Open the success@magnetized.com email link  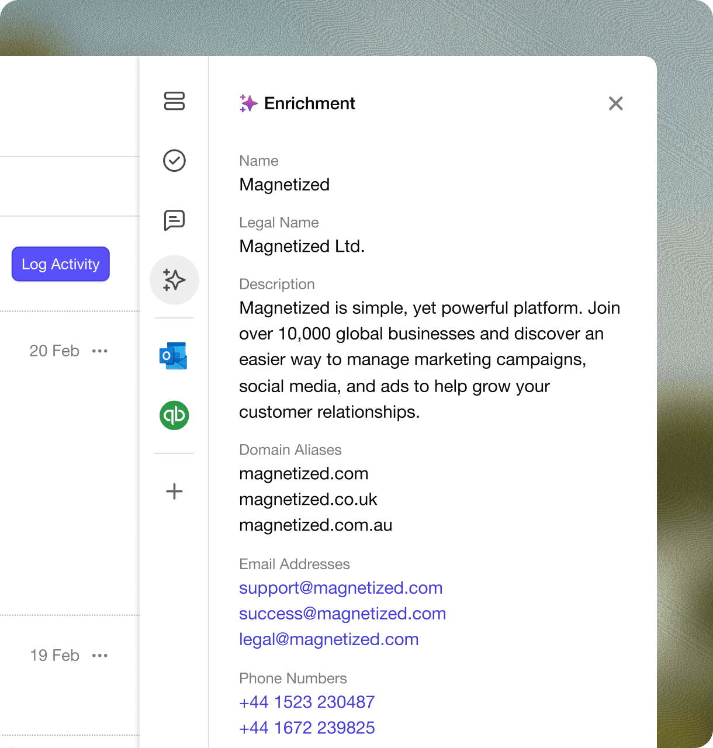tap(342, 614)
